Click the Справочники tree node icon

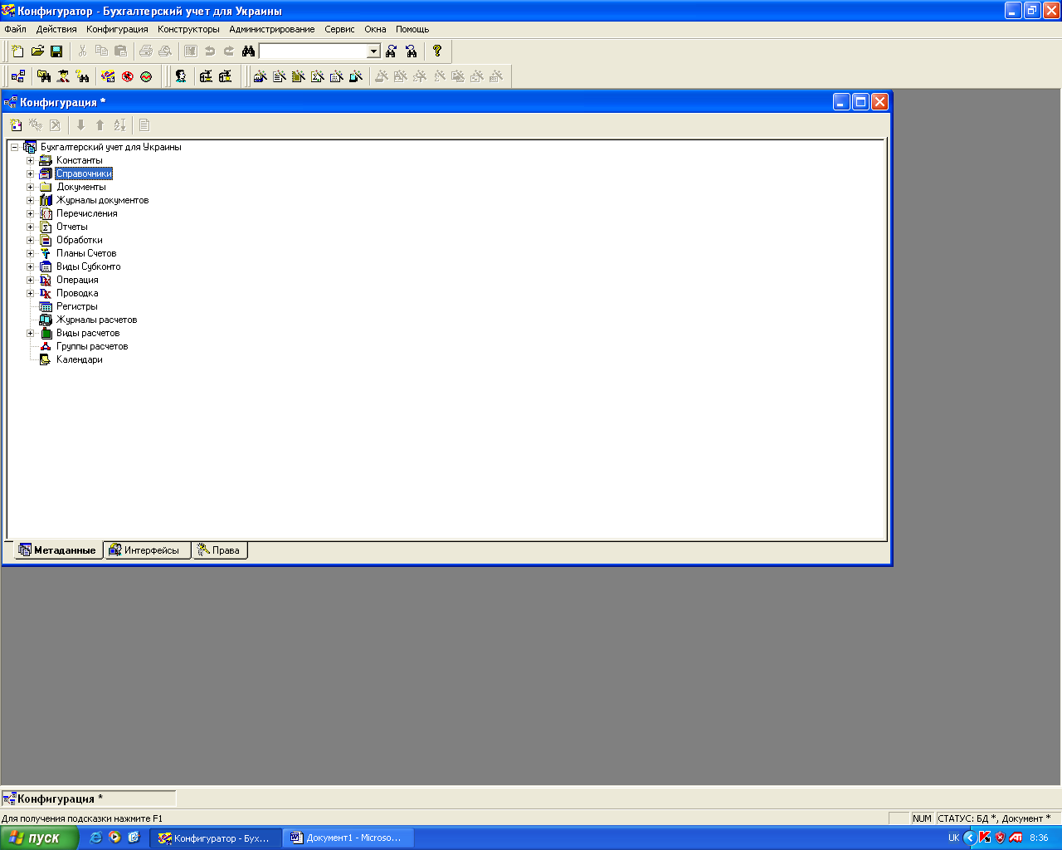click(46, 173)
